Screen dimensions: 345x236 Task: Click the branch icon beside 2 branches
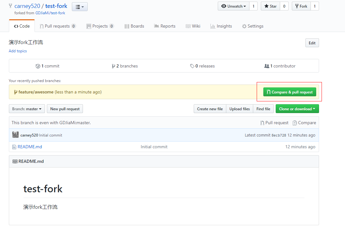pyautogui.click(x=114, y=66)
